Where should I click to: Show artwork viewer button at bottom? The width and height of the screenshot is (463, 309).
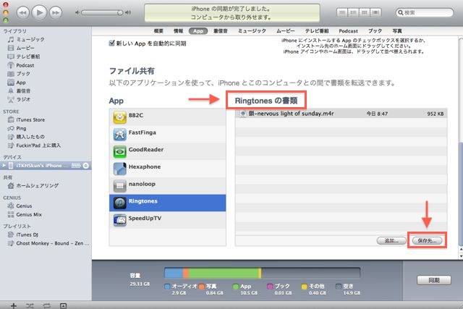63,306
